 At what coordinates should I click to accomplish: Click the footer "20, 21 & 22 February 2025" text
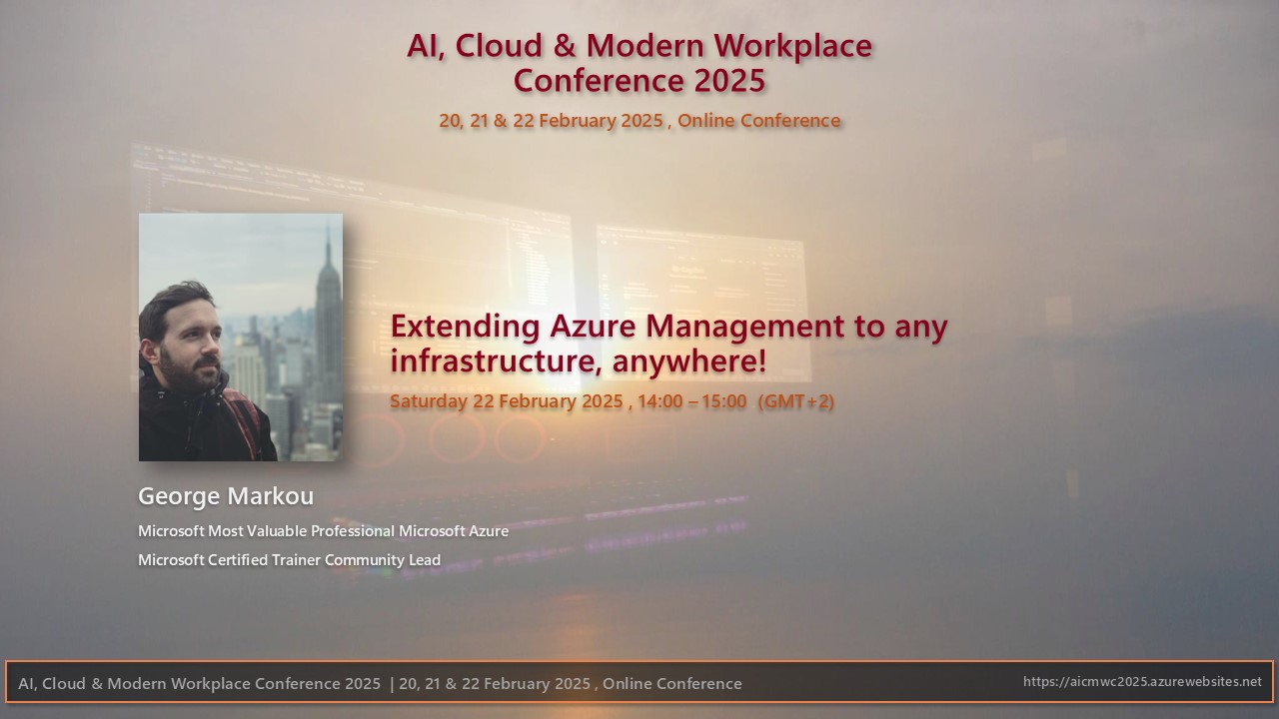tap(494, 684)
